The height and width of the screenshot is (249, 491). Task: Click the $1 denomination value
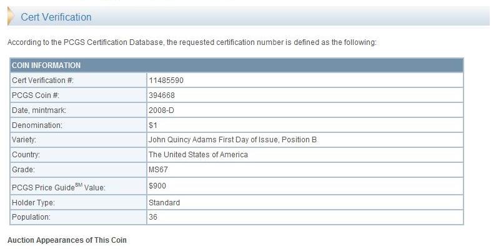(153, 125)
